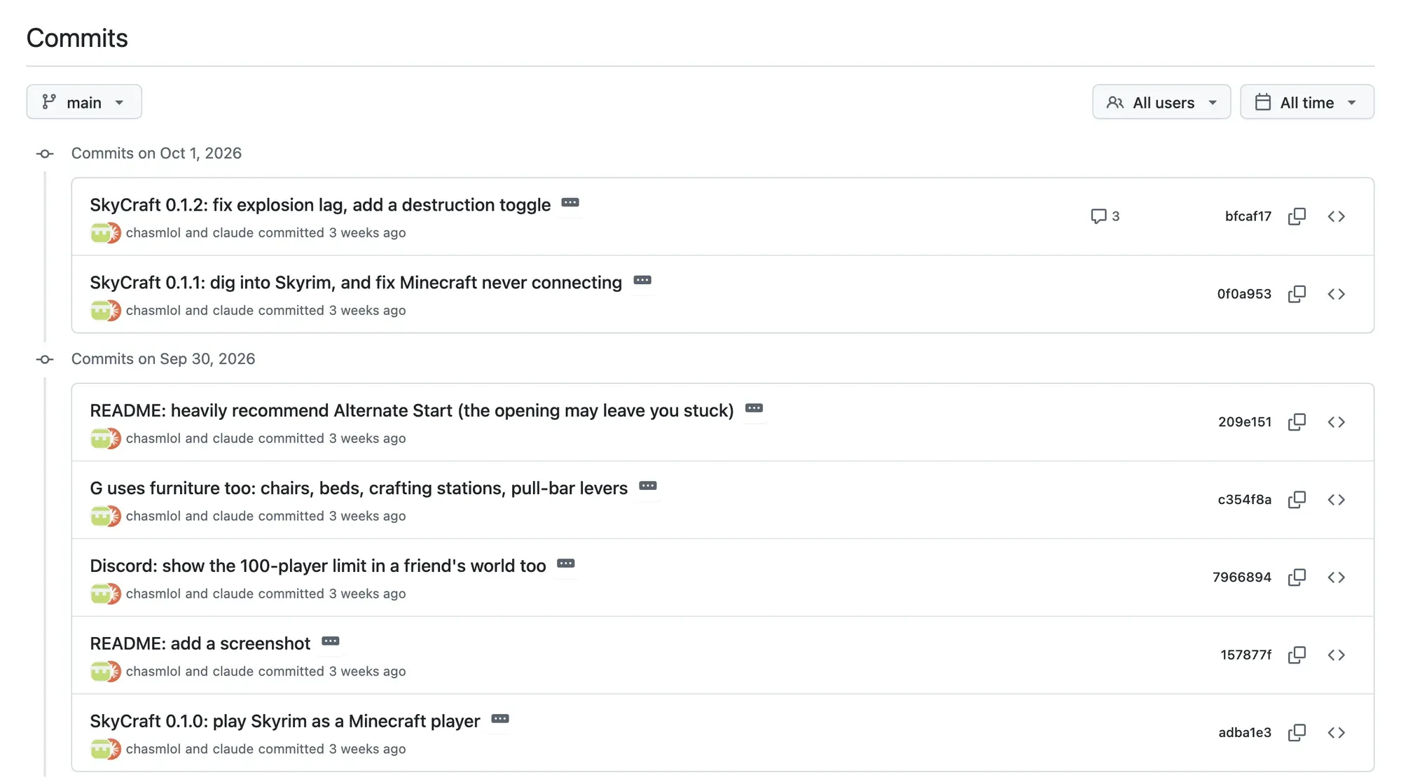Click commit hash adba1e3

point(1245,733)
